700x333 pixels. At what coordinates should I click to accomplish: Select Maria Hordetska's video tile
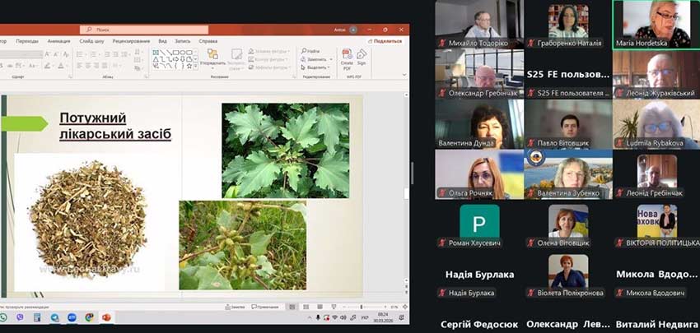tap(656, 24)
